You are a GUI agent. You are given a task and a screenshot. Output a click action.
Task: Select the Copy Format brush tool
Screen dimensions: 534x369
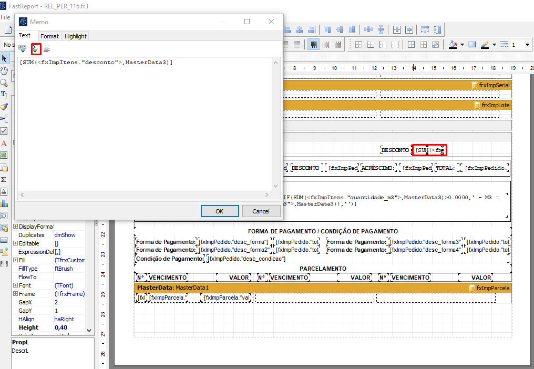pyautogui.click(x=4, y=107)
